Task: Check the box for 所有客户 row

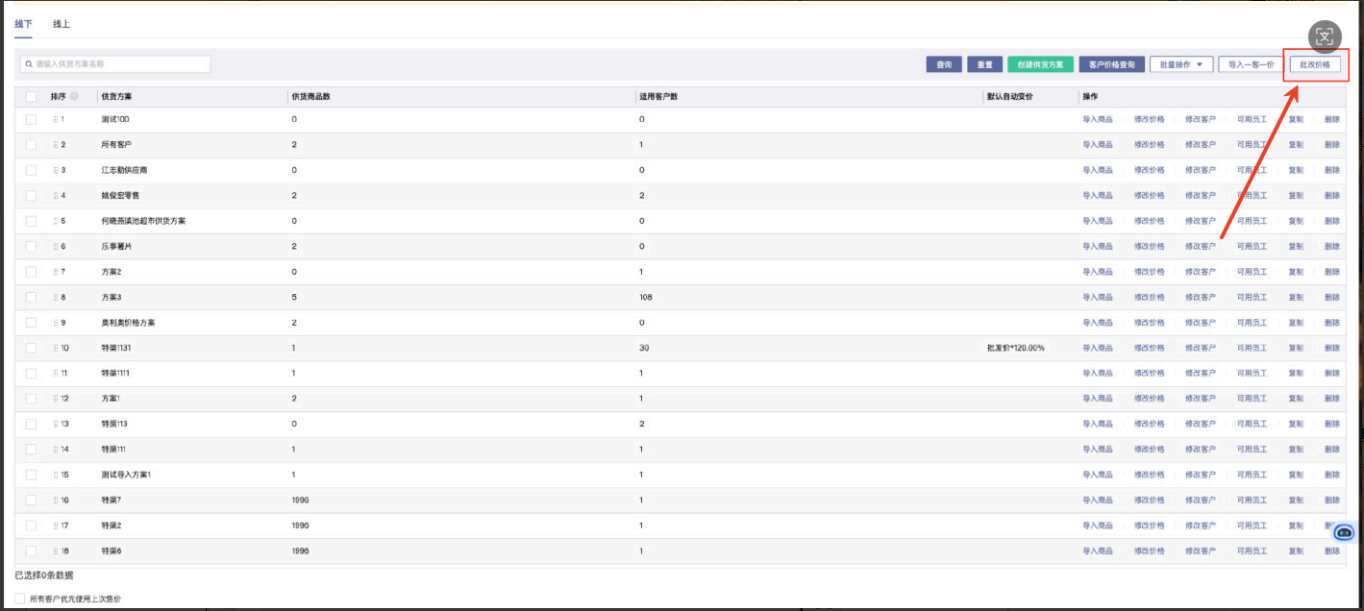Action: [x=31, y=145]
